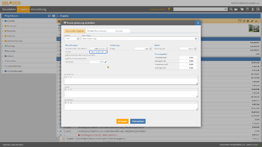Click the logout exit icon
Screen dimensions: 262x147
coord(258,9)
